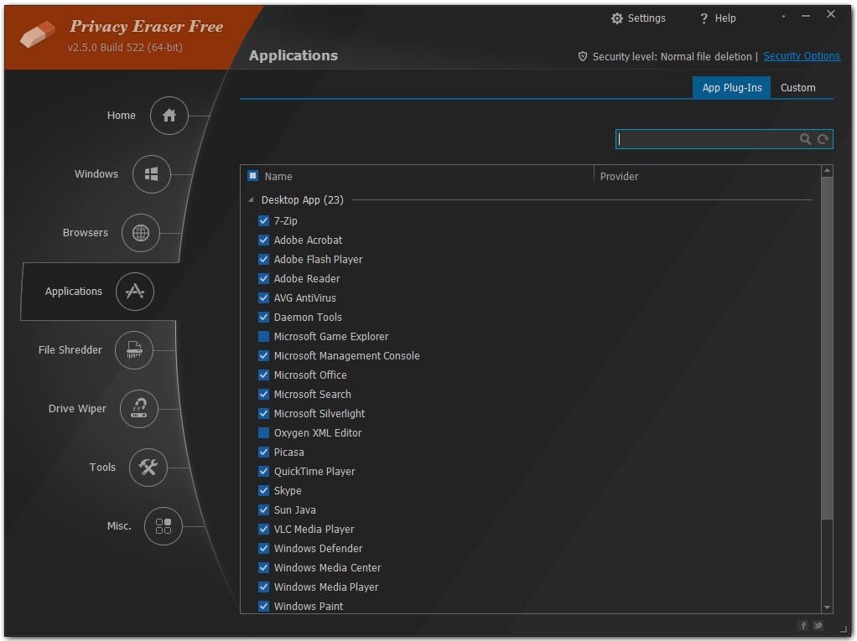Open the Home section icon
Image resolution: width=857 pixels, height=641 pixels.
[169, 115]
